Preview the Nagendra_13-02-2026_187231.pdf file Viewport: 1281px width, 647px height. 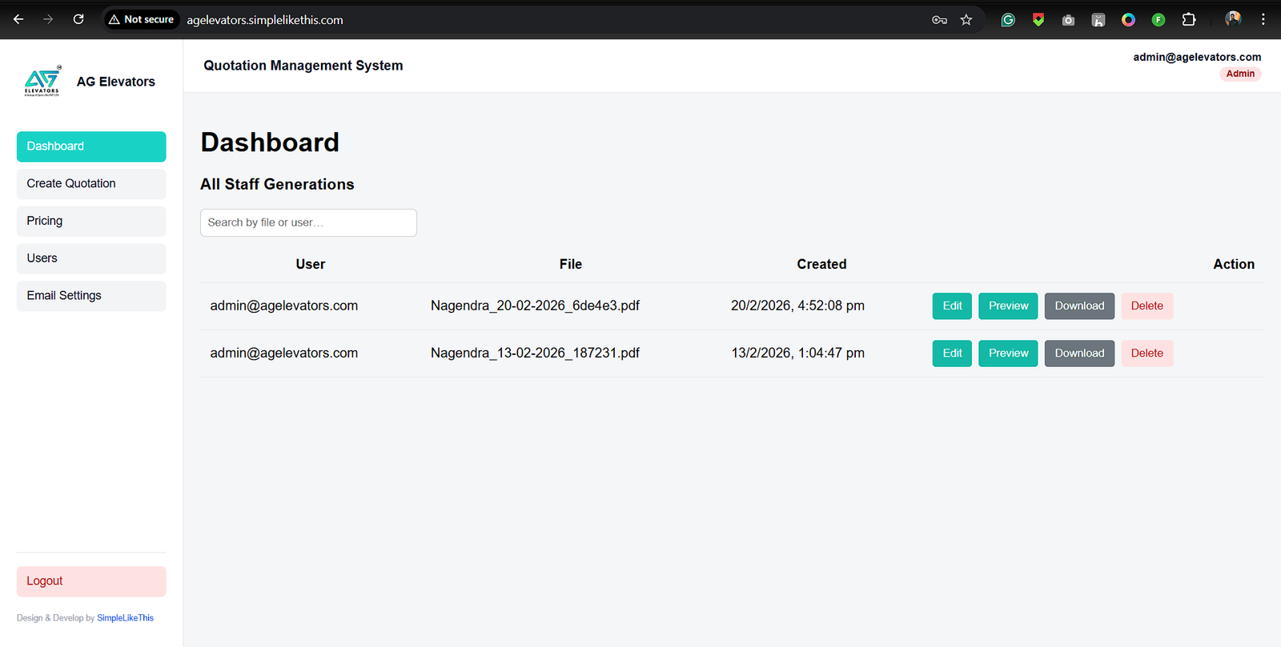[x=1008, y=353]
